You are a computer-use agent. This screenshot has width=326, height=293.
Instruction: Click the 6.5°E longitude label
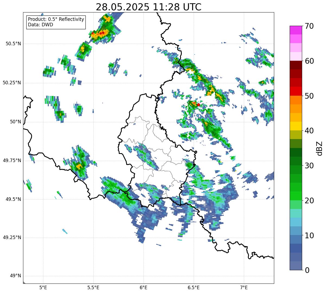point(194,288)
